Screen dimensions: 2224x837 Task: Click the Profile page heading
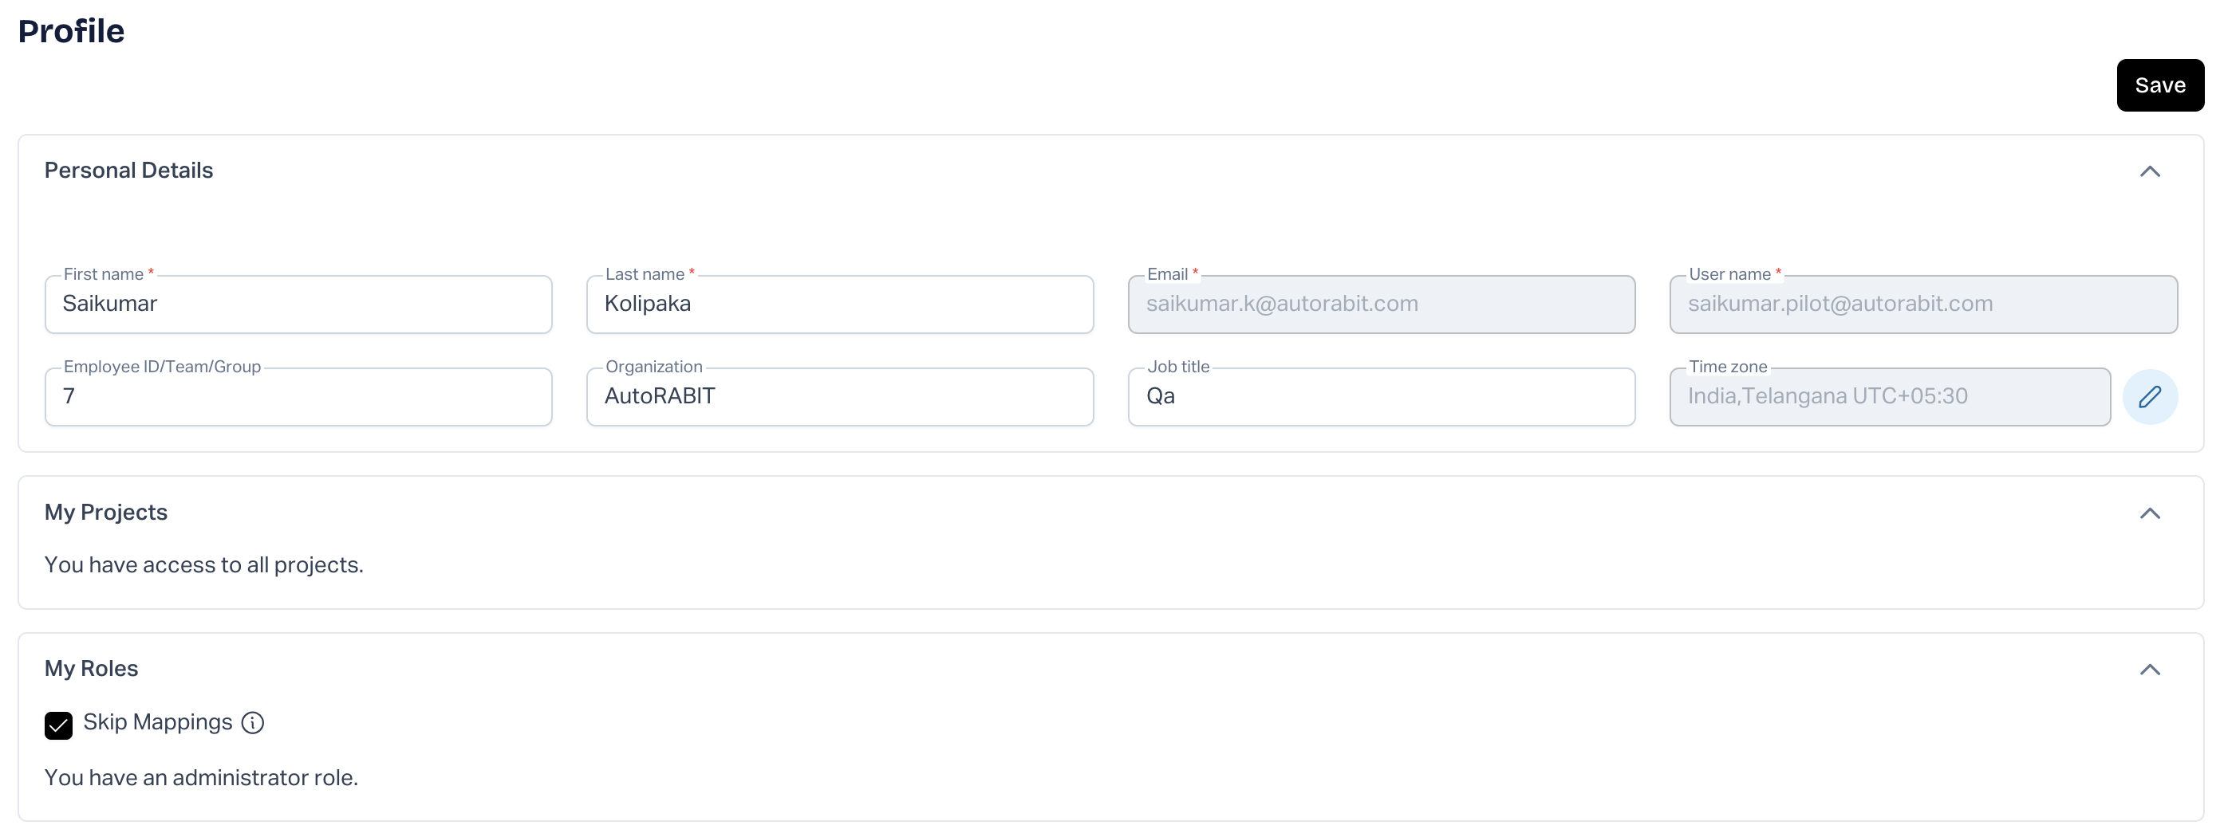tap(72, 32)
